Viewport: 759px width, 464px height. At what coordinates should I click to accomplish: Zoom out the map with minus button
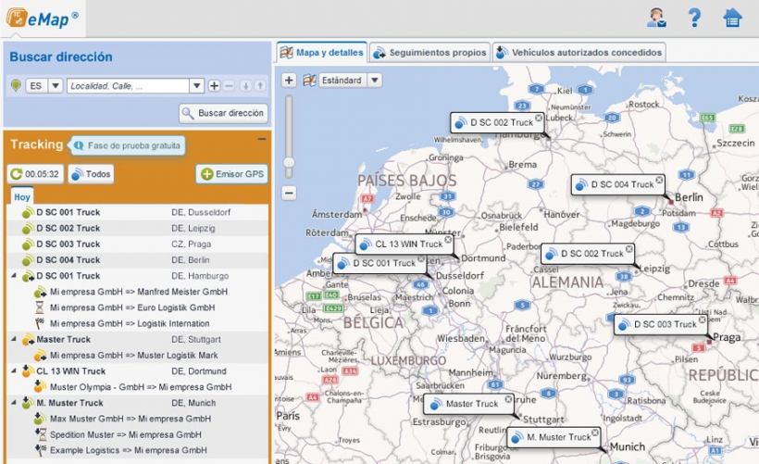coord(289,194)
